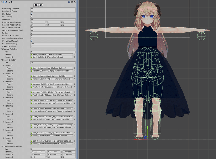Click the Damping value field
Screen dimensions: 216x159
[x=53, y=19]
